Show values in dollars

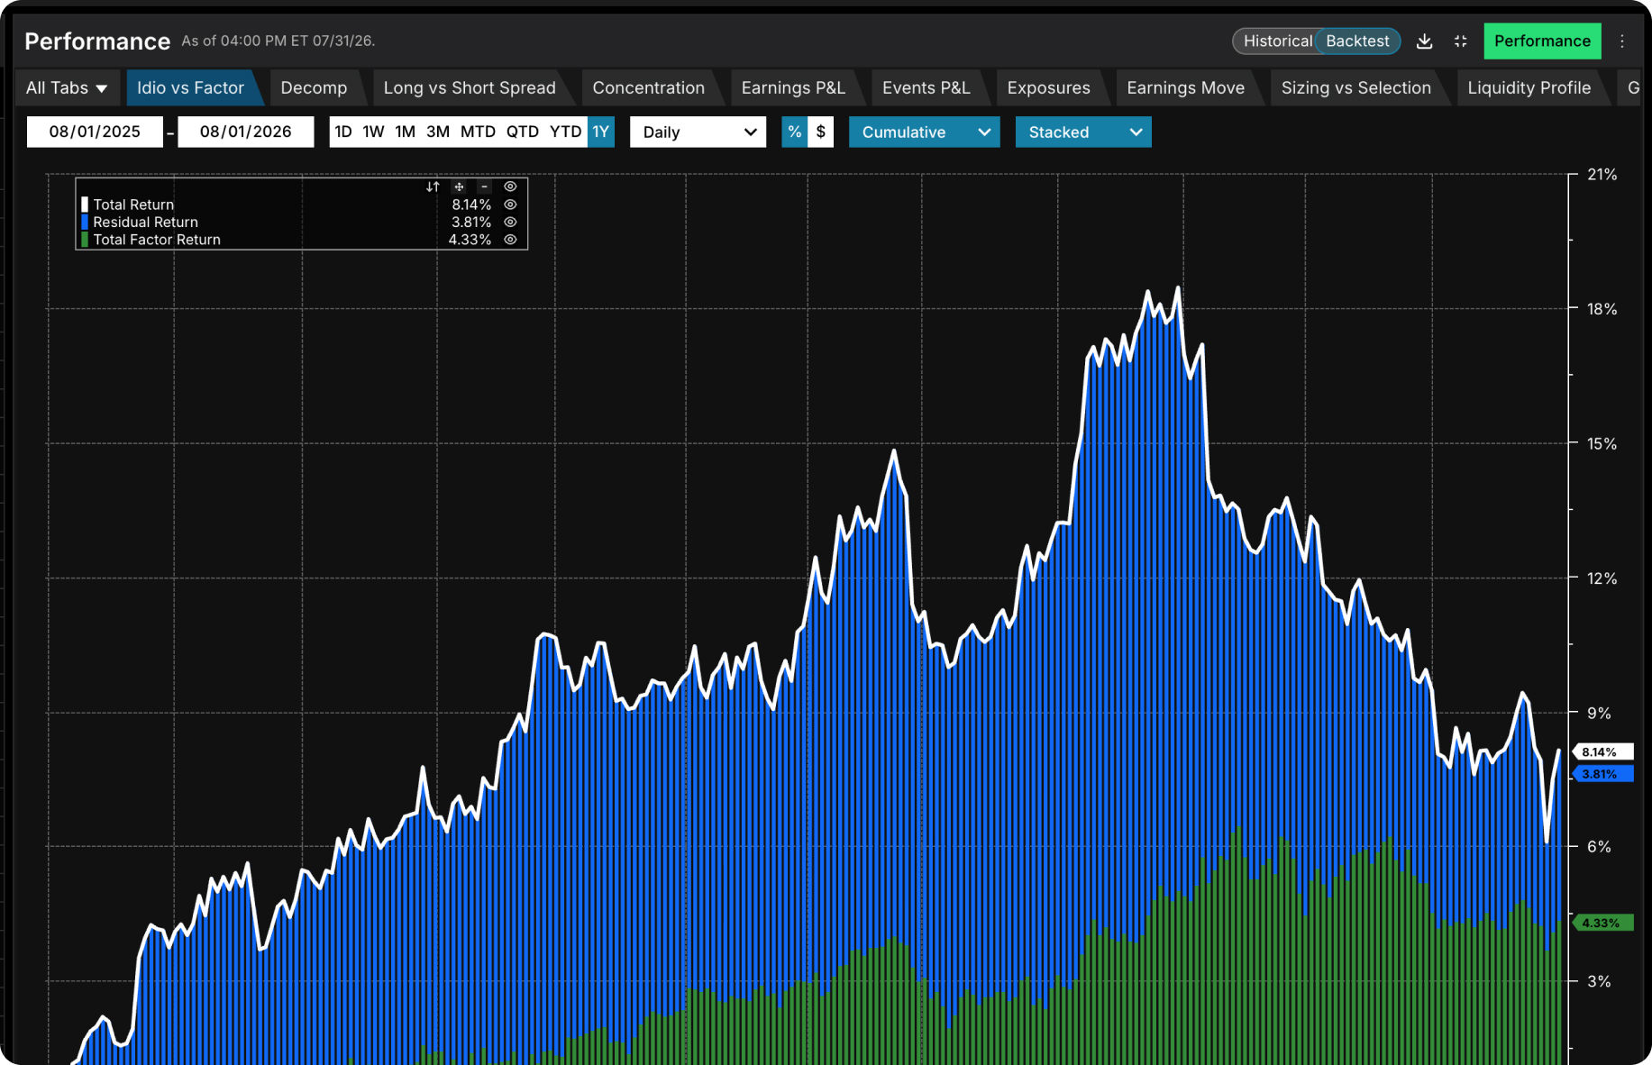click(820, 132)
